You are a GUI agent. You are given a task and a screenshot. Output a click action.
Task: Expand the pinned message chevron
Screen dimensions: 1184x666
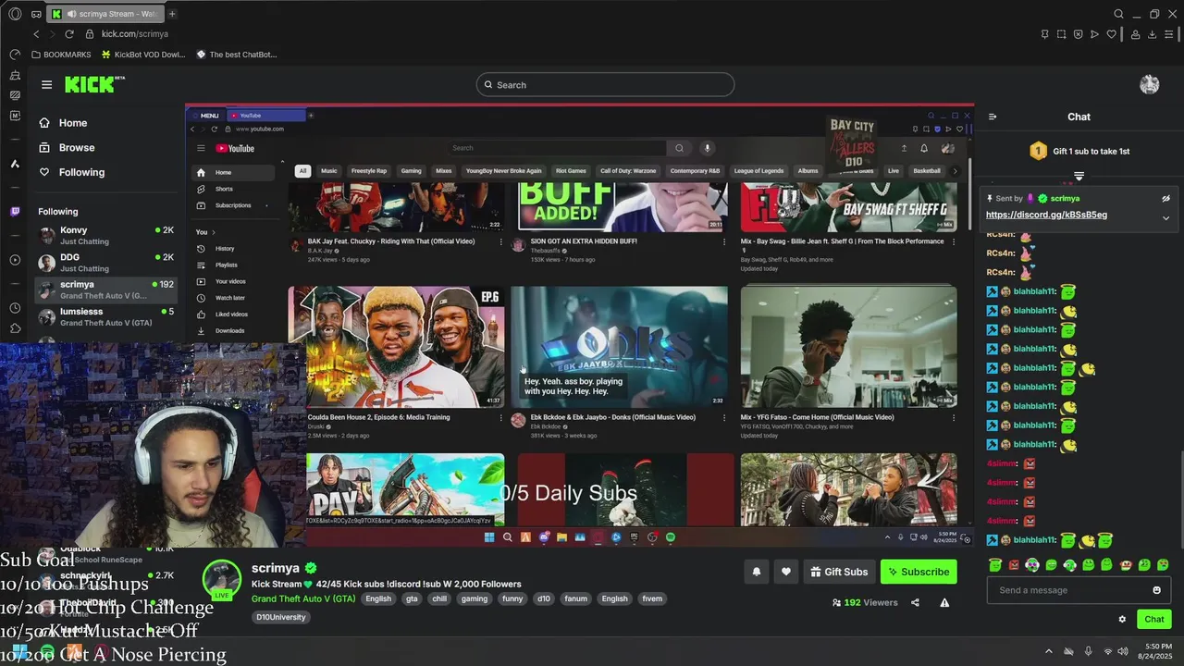tap(1165, 218)
